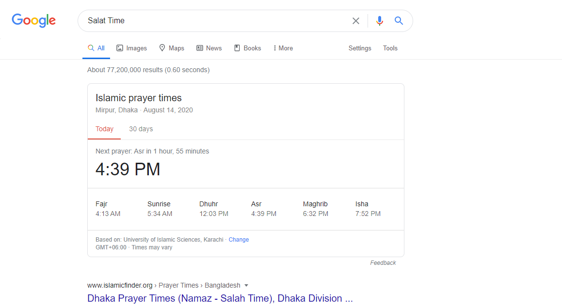562x307 pixels.
Task: Open the islamicfinder.org result dropdown arrow
Action: click(246, 285)
